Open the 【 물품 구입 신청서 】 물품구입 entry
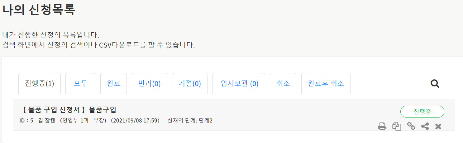 [69, 110]
